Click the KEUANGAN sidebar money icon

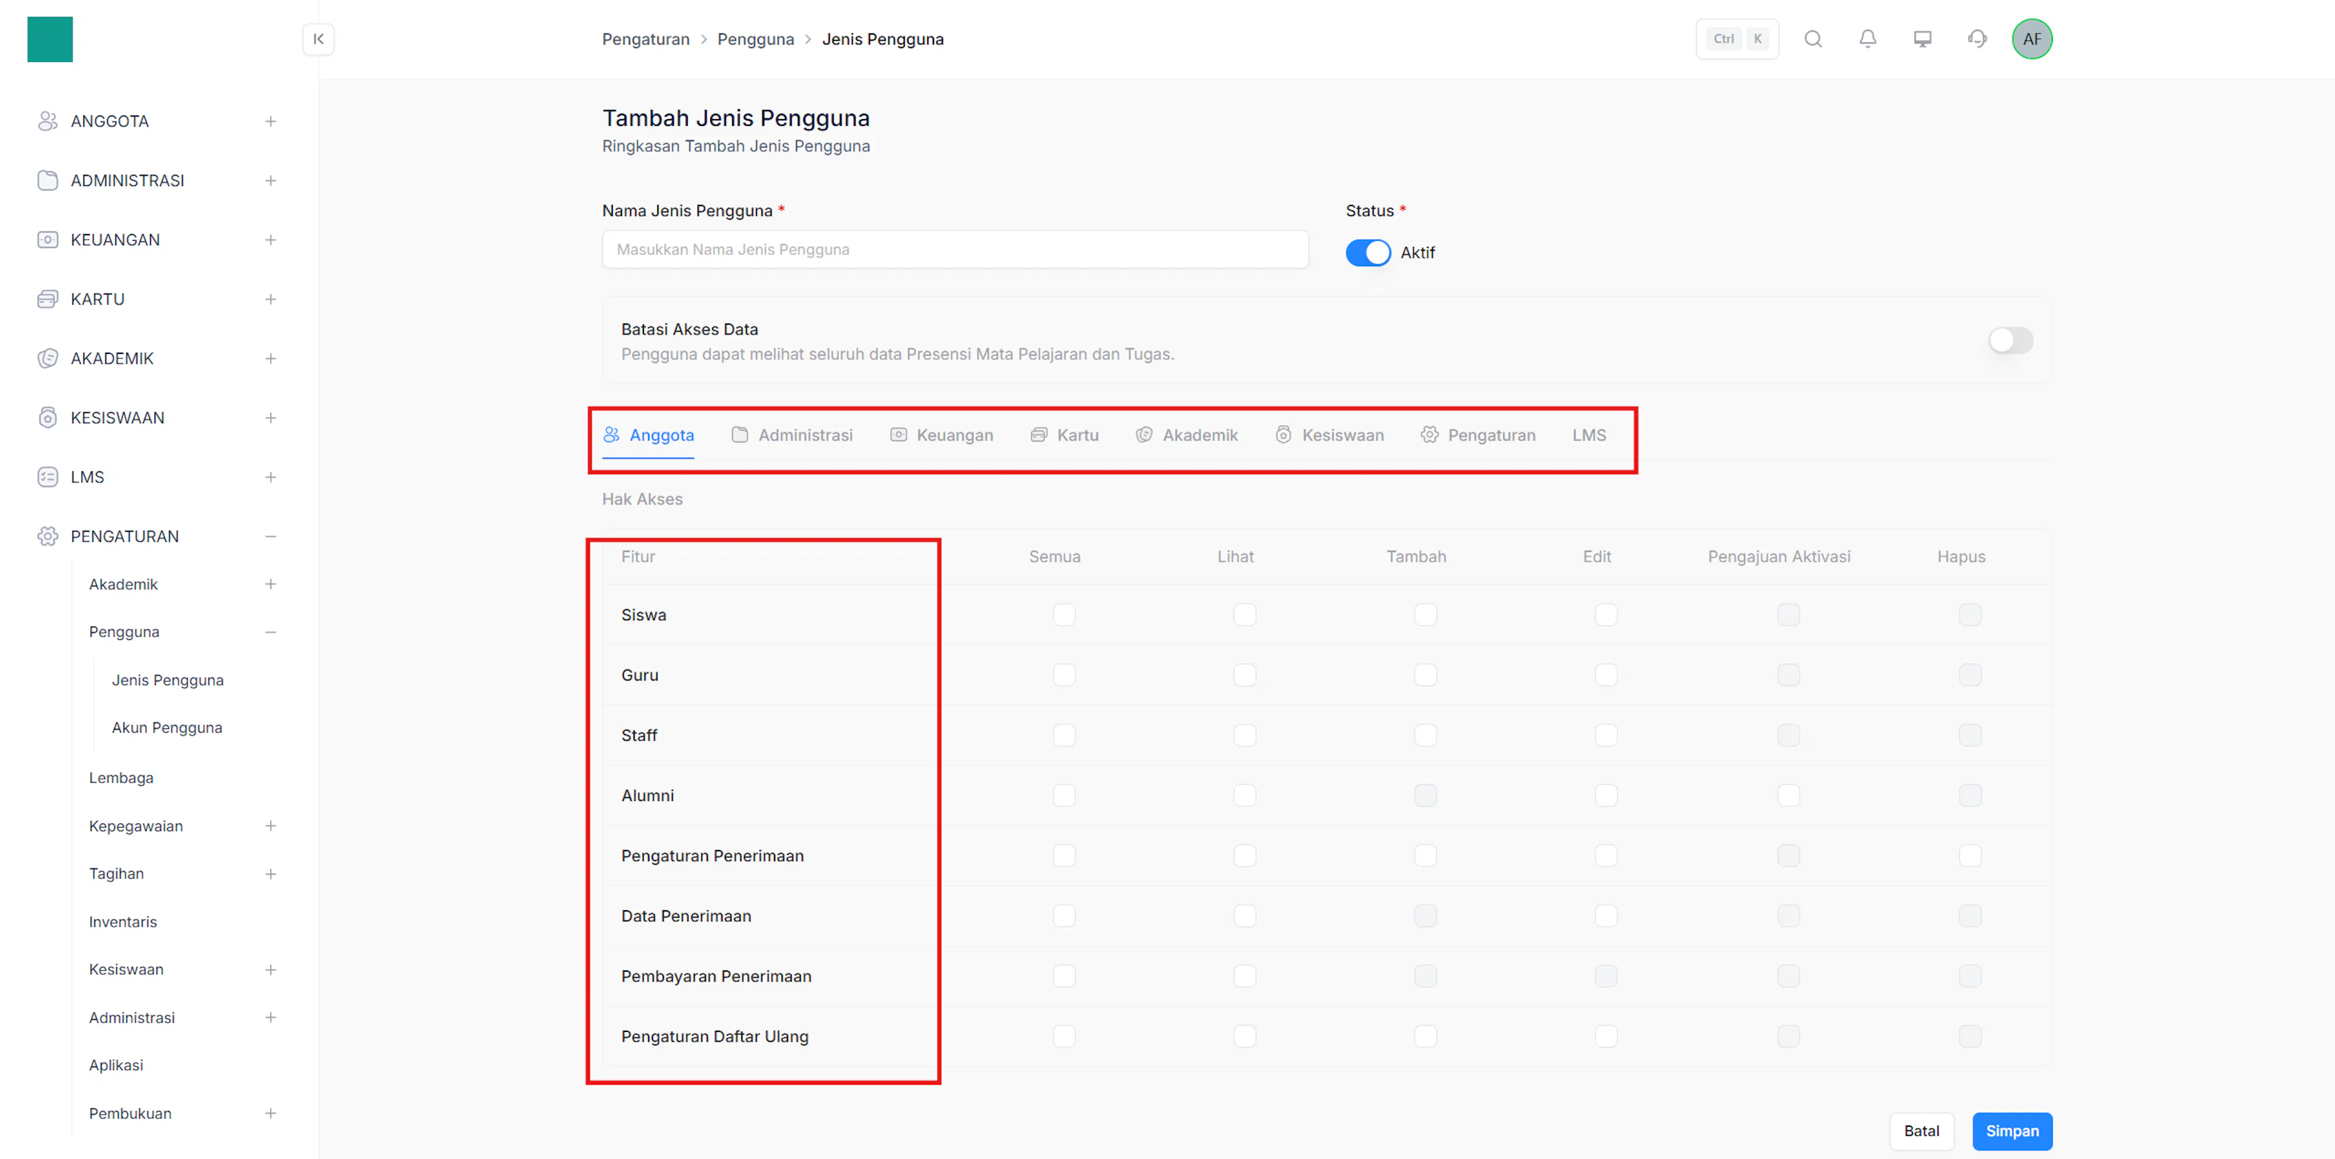pos(48,239)
